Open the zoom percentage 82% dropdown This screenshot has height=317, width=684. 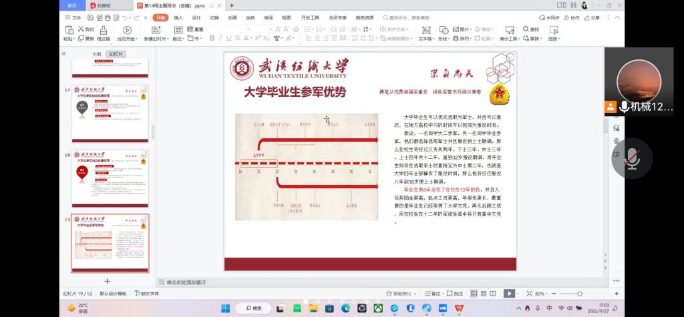541,294
